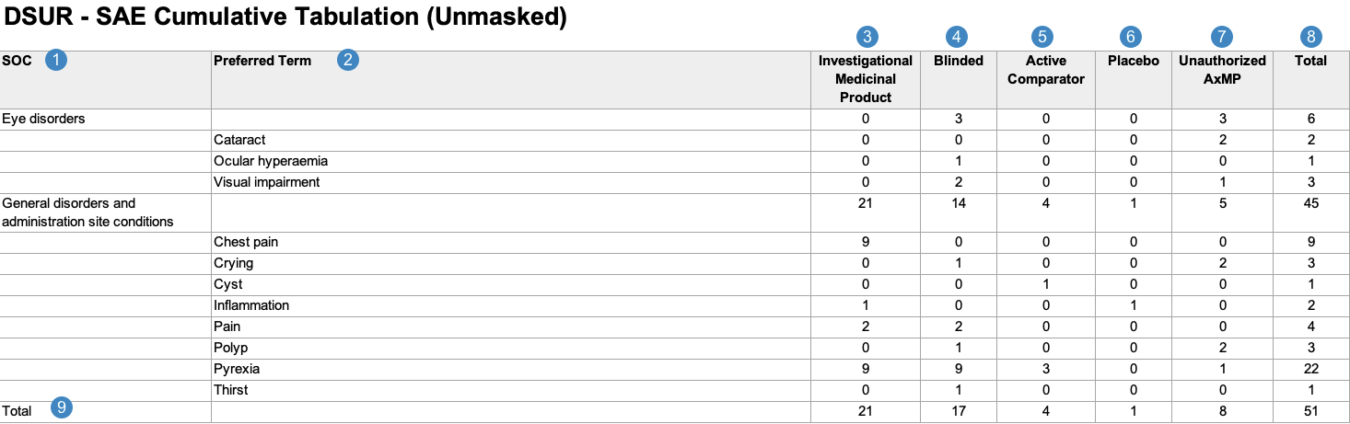The height and width of the screenshot is (424, 1350).
Task: Select the SOC column header
Action: pyautogui.click(x=17, y=61)
